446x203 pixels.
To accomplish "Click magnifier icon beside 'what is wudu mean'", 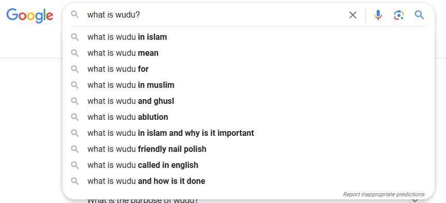I will pyautogui.click(x=75, y=53).
